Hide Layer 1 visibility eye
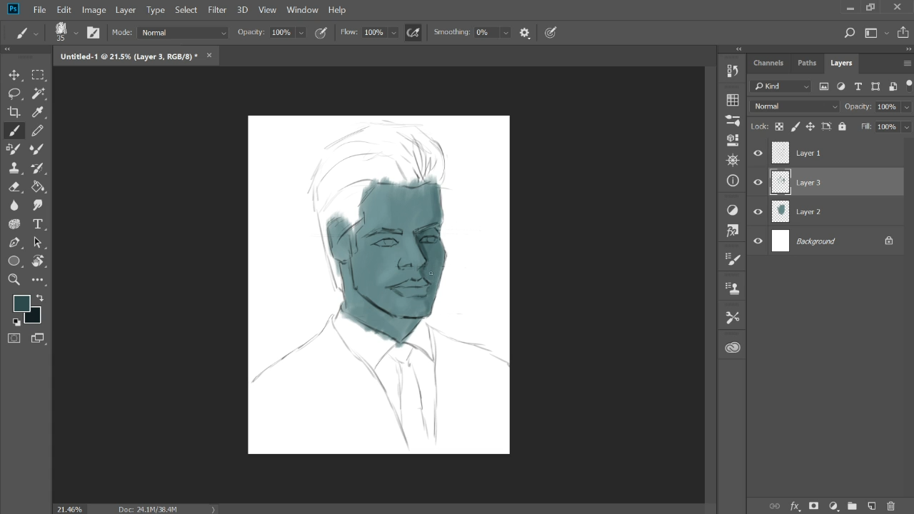The width and height of the screenshot is (914, 514). [758, 153]
